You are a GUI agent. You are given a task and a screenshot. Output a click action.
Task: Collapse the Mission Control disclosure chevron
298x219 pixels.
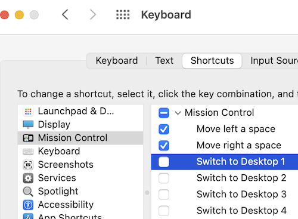point(178,113)
